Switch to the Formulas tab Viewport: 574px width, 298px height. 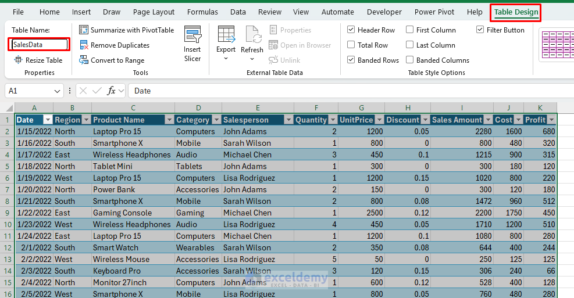202,12
